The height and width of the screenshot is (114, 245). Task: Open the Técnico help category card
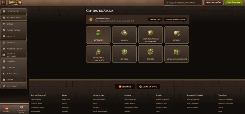click(x=151, y=54)
